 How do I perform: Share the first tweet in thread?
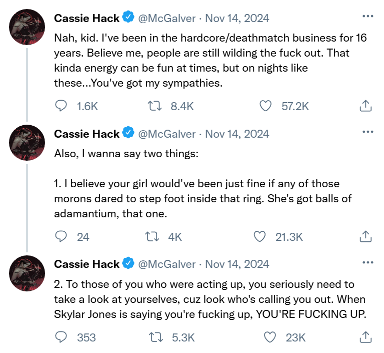(x=365, y=106)
